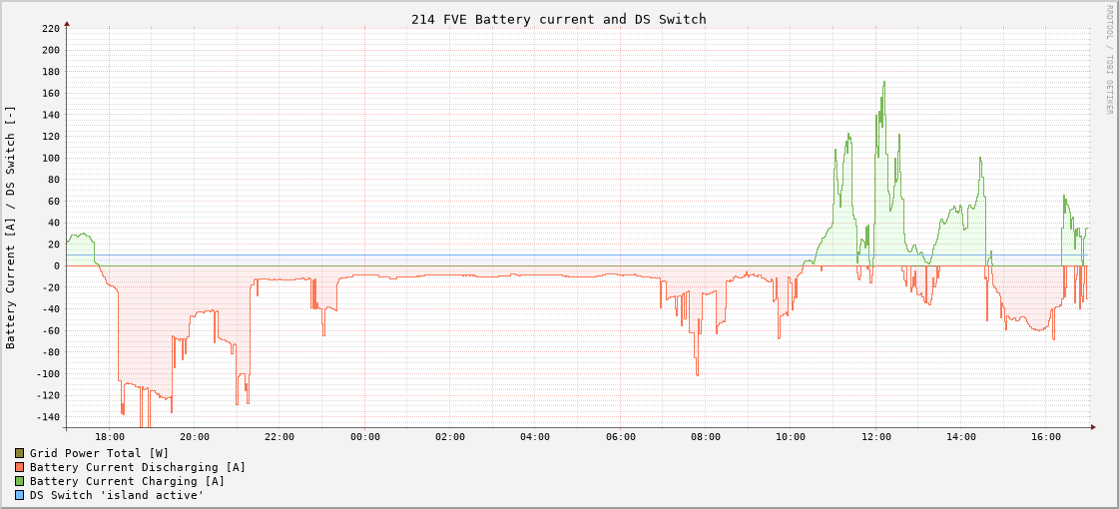Click the 18:00 time axis label
The width and height of the screenshot is (1119, 509).
[110, 437]
